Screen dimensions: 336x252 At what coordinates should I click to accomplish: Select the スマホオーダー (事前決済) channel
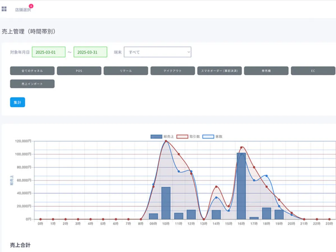[219, 71]
